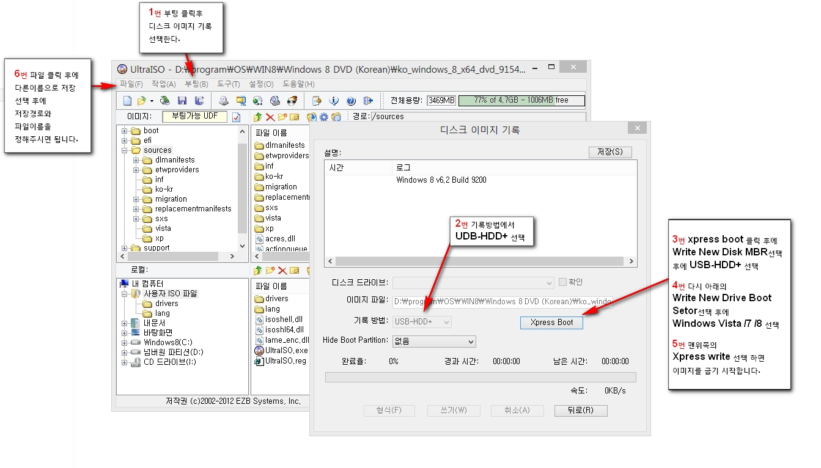The height and width of the screenshot is (468, 821).
Task: Click the 이미지 파일 path field
Action: (x=503, y=302)
